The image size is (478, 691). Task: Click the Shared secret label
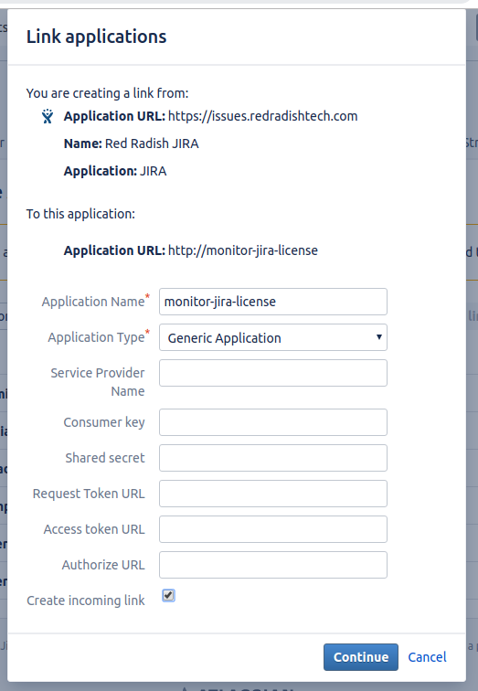click(x=105, y=458)
